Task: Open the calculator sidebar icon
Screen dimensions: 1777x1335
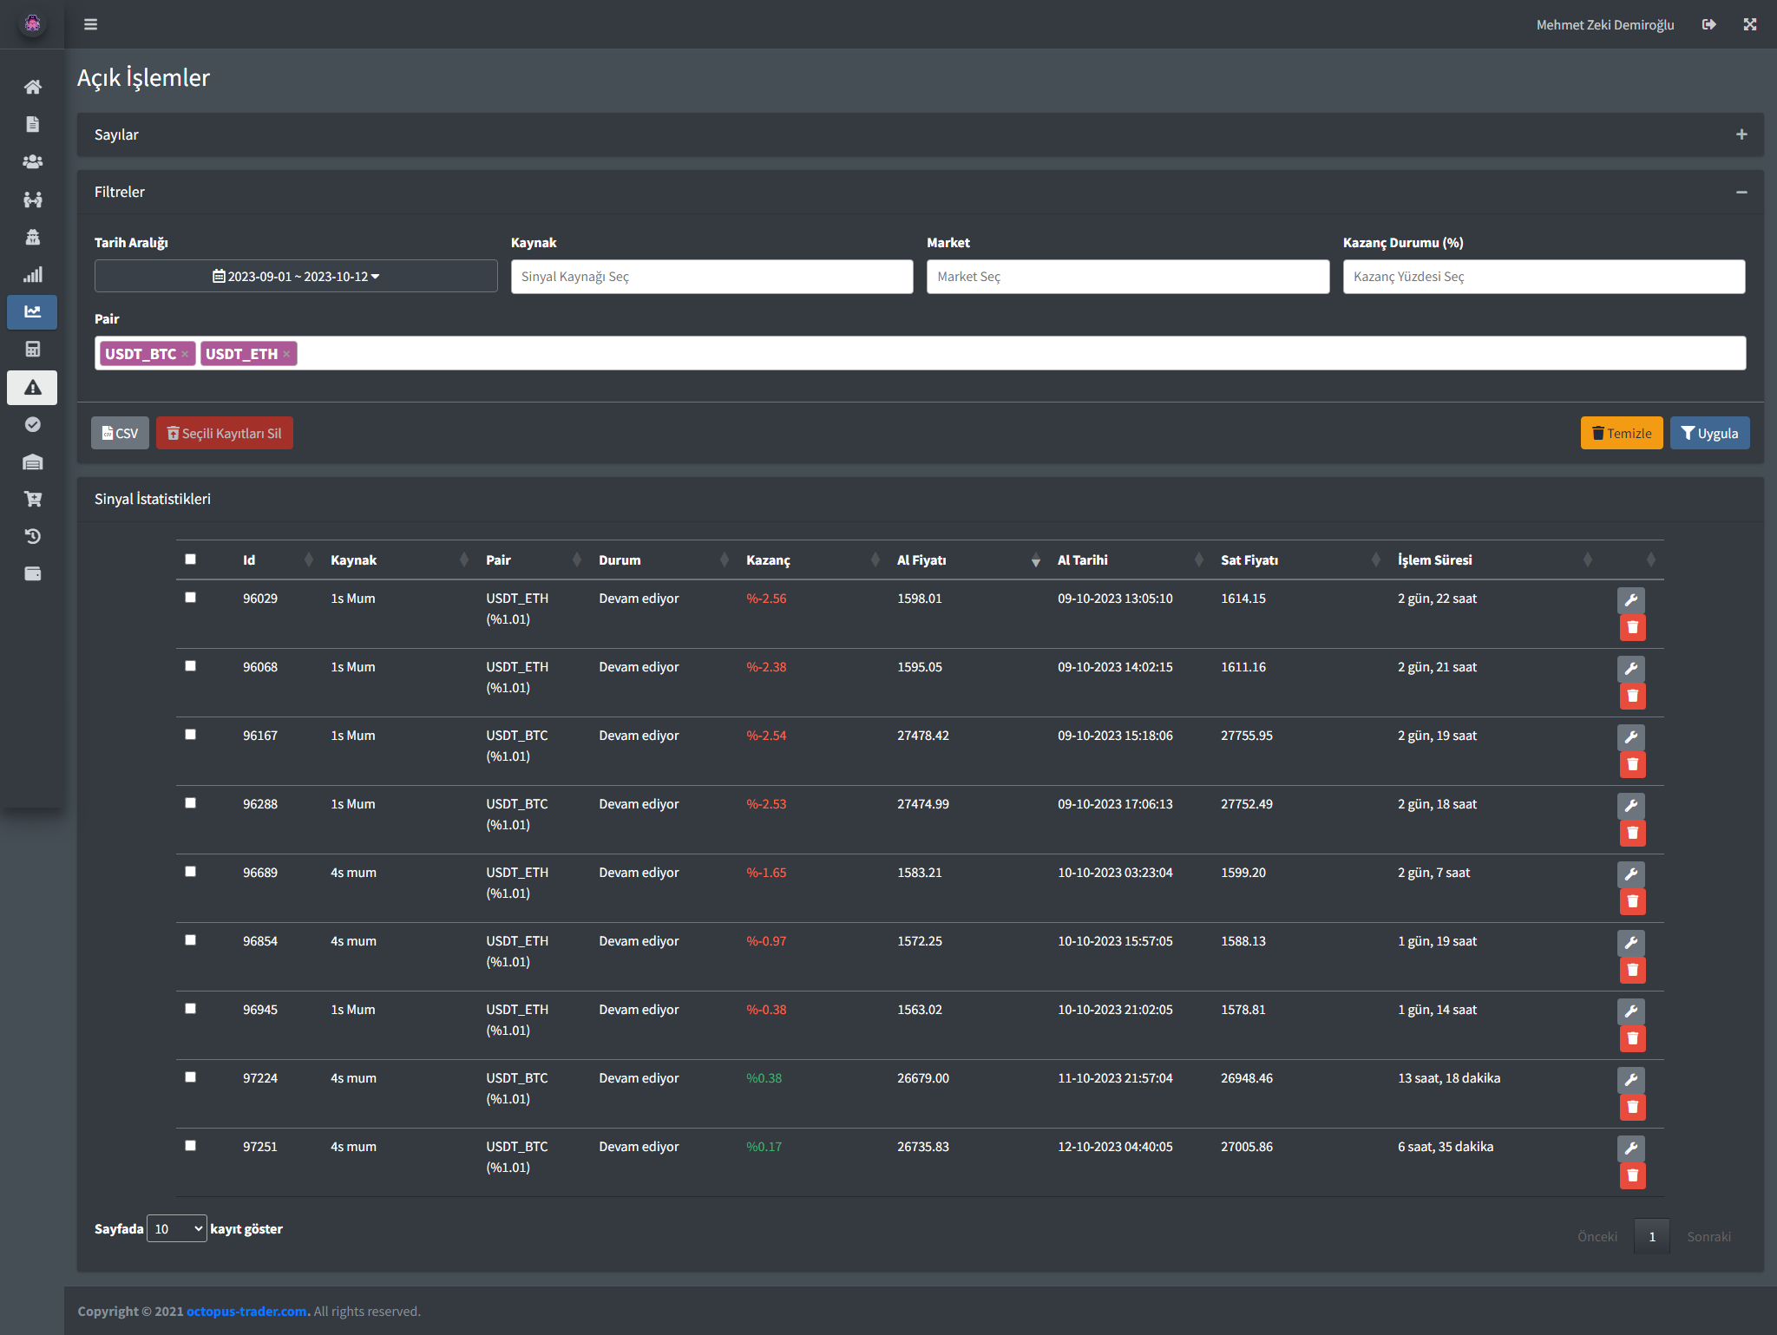Action: pos(32,350)
